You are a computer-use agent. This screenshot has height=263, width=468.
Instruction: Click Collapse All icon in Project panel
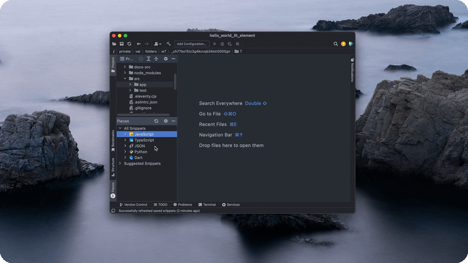click(156, 59)
